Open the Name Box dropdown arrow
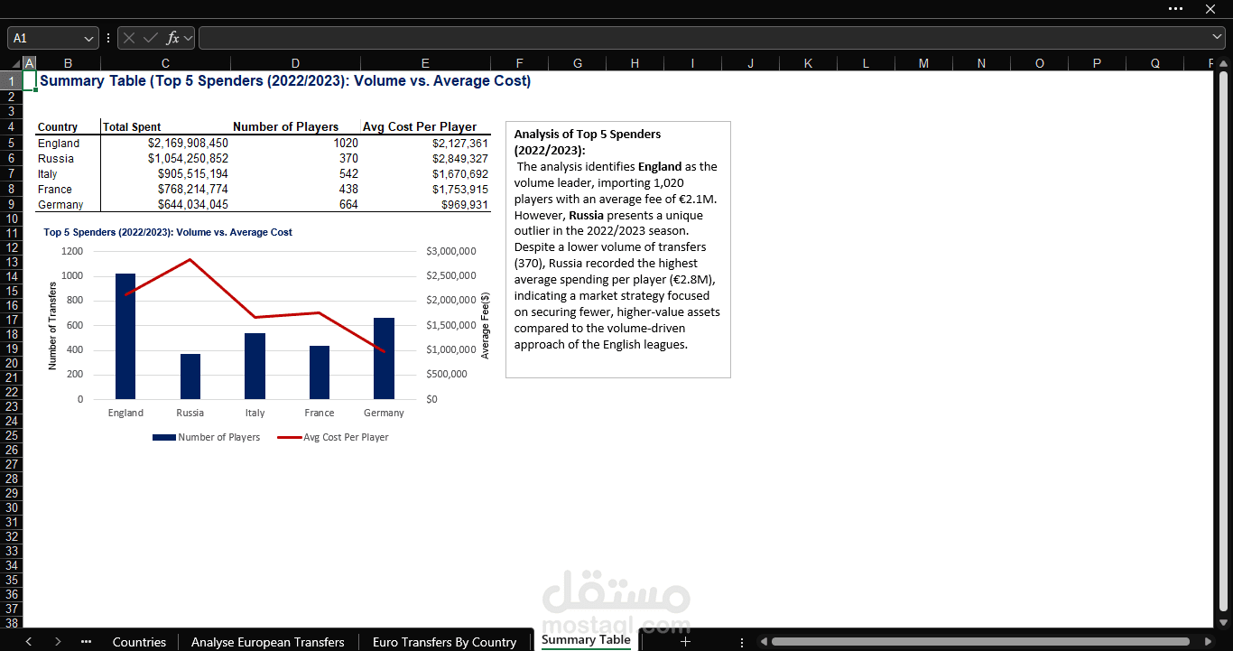The height and width of the screenshot is (651, 1233). coord(88,39)
